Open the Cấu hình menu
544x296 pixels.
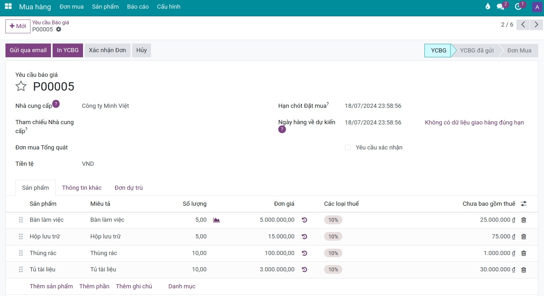pyautogui.click(x=169, y=7)
